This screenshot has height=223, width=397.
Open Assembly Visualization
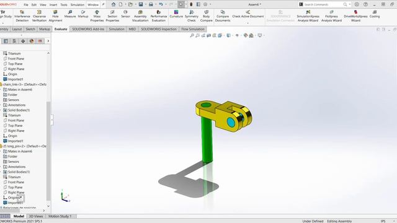[140, 16]
